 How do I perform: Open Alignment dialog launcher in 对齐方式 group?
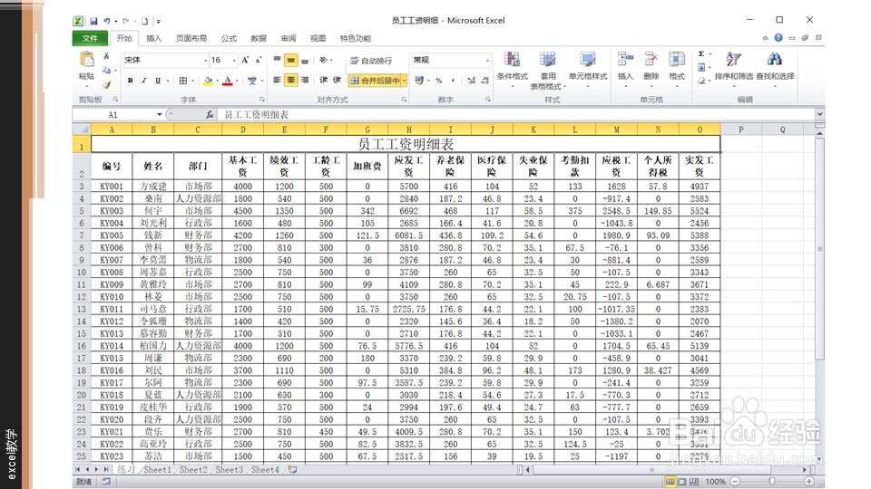(x=404, y=100)
